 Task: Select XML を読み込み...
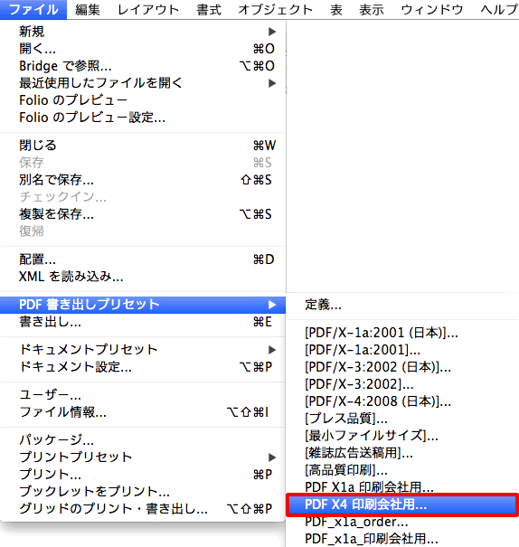(143, 277)
